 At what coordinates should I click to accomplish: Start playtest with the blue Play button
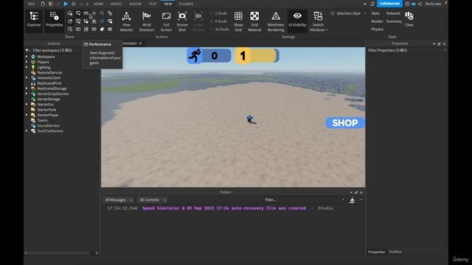click(66, 4)
